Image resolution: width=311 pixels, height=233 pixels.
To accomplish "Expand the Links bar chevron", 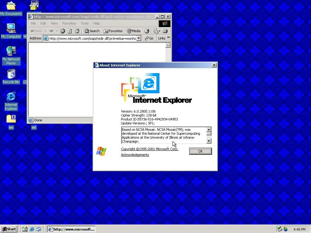I will (x=168, y=37).
